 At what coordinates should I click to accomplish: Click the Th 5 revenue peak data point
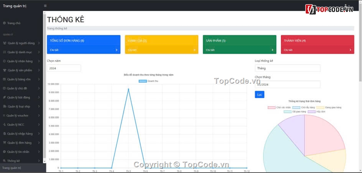(128, 89)
